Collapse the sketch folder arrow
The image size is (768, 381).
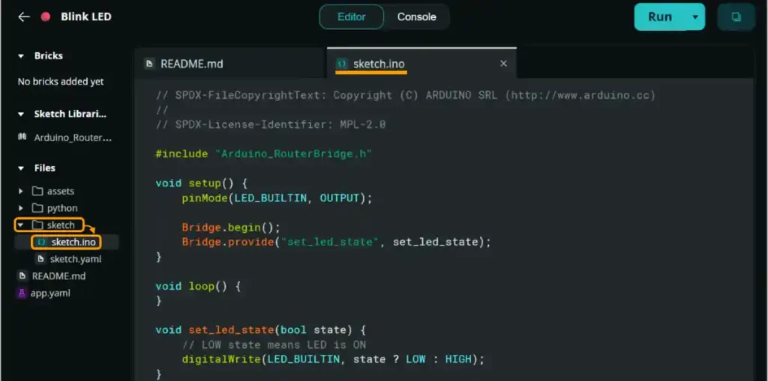(20, 225)
